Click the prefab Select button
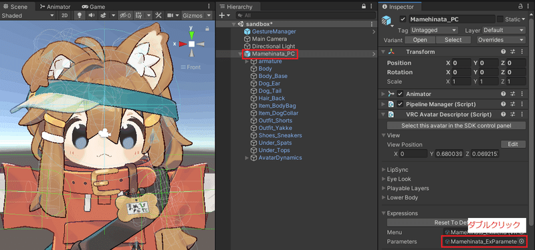This screenshot has width=535, height=250. coord(453,40)
